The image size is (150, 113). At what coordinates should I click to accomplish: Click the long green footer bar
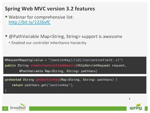tap(78, 109)
